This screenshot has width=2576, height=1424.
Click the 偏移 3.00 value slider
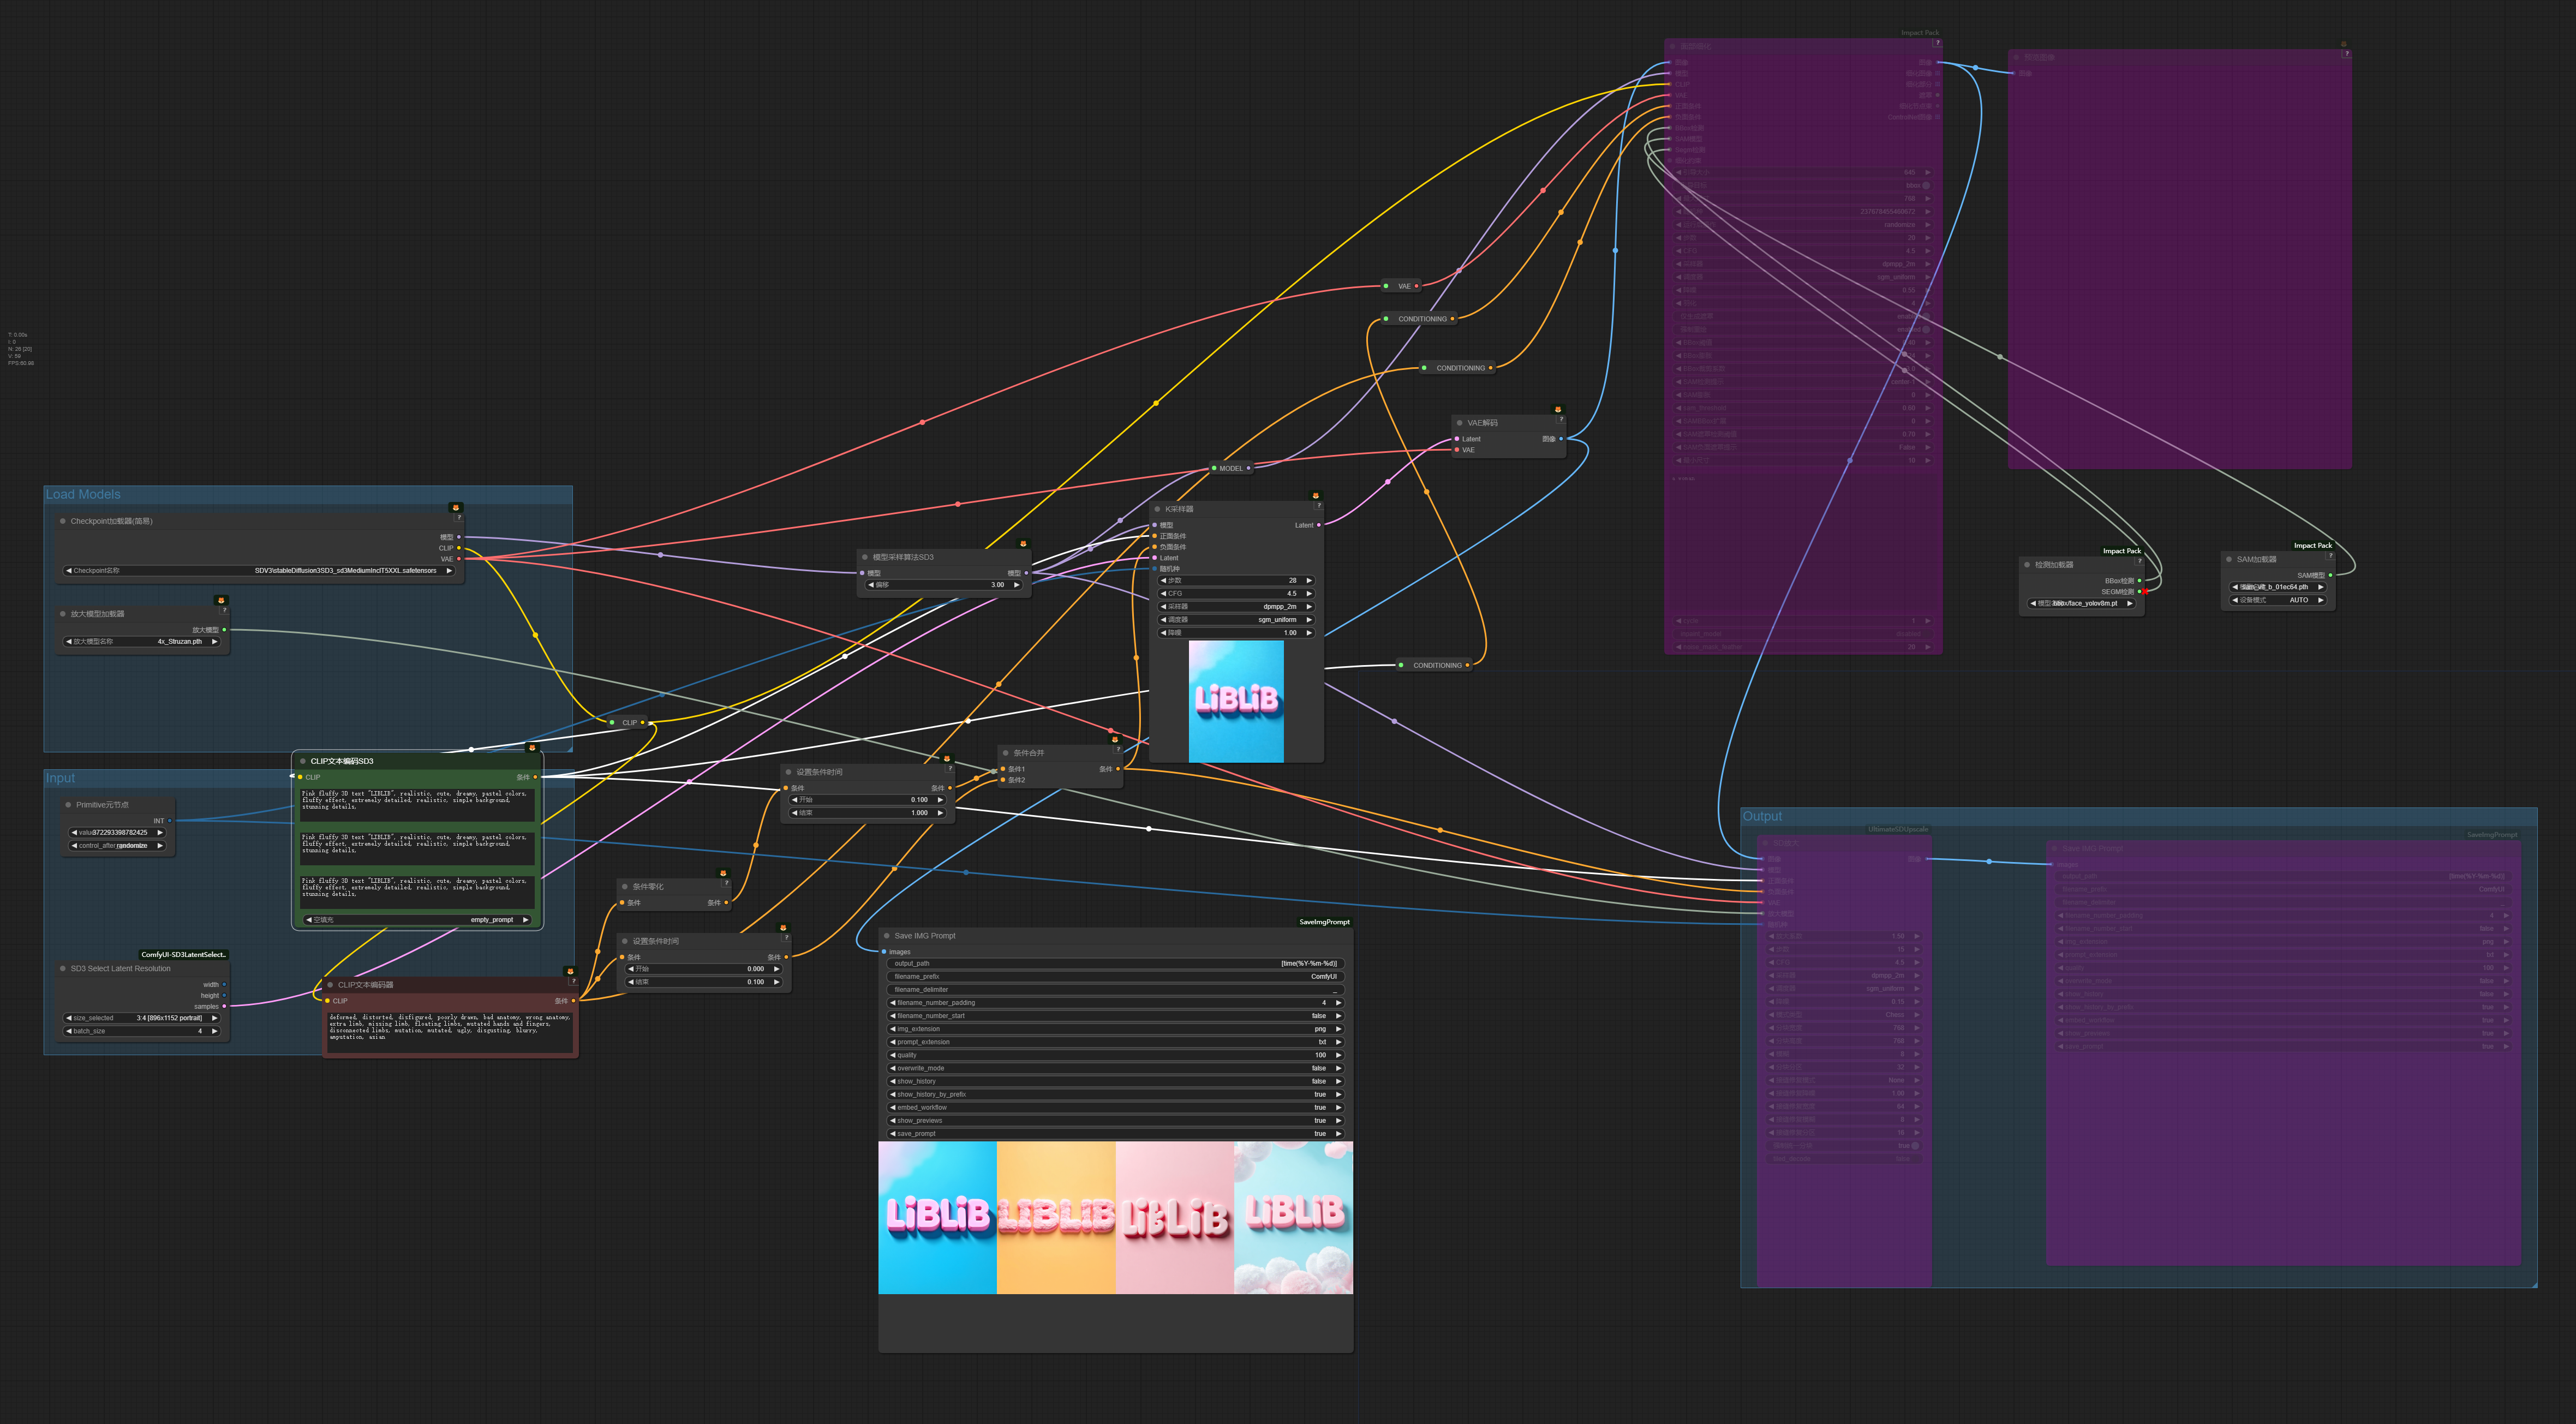point(943,585)
